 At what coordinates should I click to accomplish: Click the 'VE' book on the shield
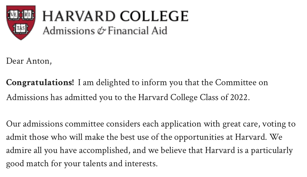[13, 15]
